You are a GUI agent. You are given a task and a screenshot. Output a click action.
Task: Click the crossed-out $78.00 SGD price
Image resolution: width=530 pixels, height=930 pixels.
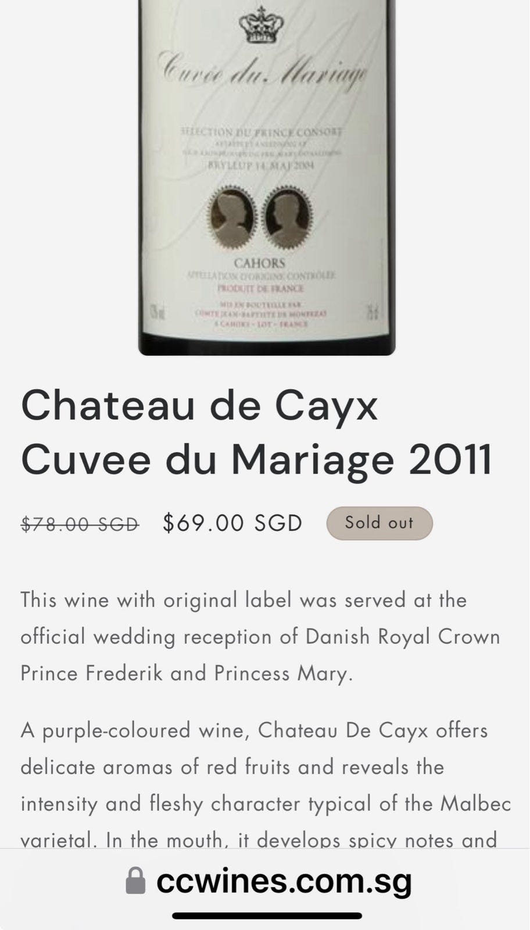80,524
